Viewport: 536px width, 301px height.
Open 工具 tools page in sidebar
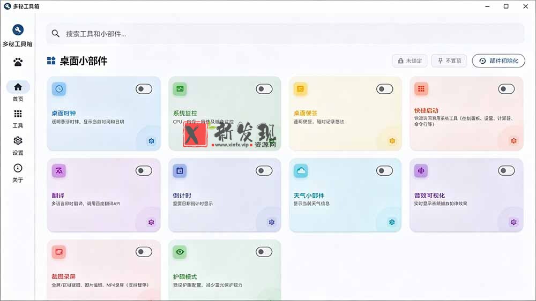[18, 118]
